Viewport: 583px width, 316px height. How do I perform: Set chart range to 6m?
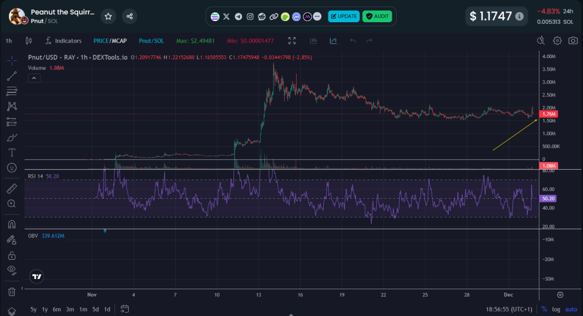point(57,309)
